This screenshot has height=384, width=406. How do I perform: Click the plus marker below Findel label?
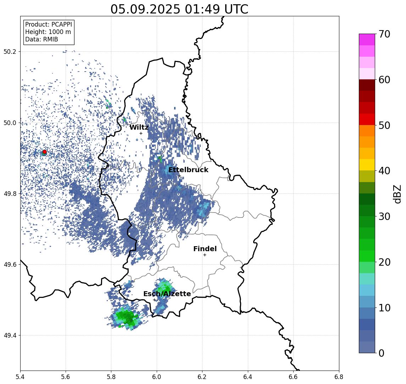(205, 255)
